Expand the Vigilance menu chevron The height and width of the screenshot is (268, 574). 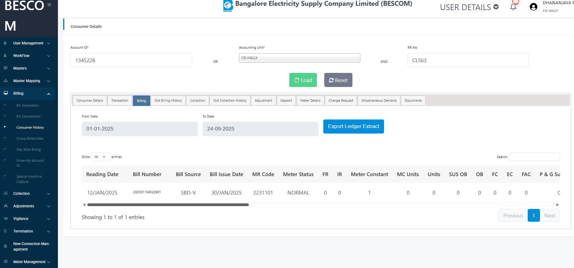(x=48, y=219)
